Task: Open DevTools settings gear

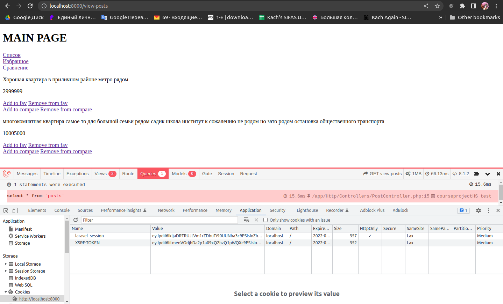Action: [479, 210]
